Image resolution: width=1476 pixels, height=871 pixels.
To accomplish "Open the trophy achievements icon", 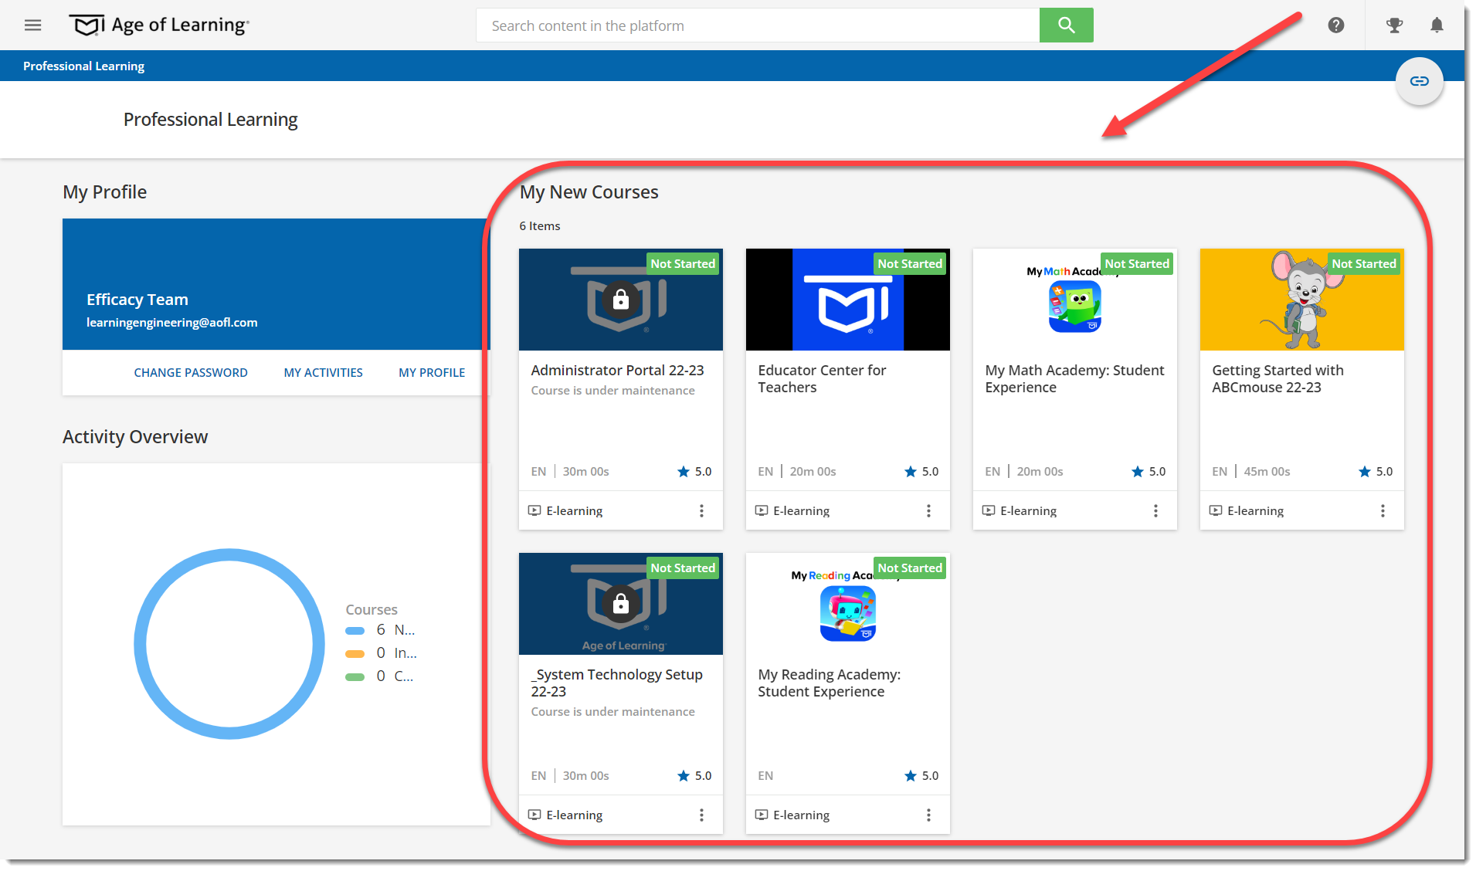I will [1394, 25].
